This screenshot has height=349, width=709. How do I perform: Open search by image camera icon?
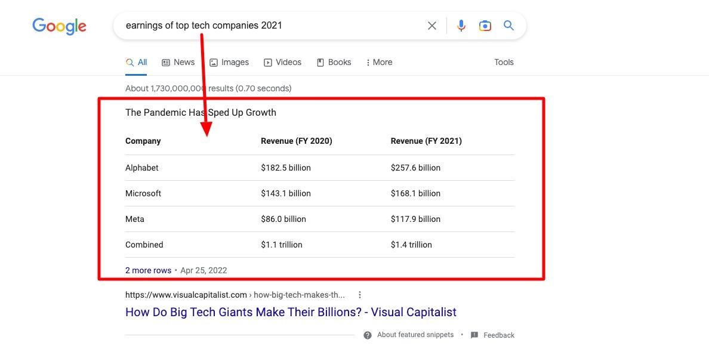(485, 26)
